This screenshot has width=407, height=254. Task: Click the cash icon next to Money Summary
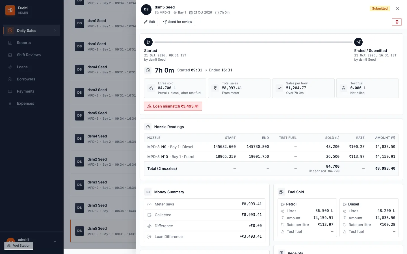pos(148,192)
